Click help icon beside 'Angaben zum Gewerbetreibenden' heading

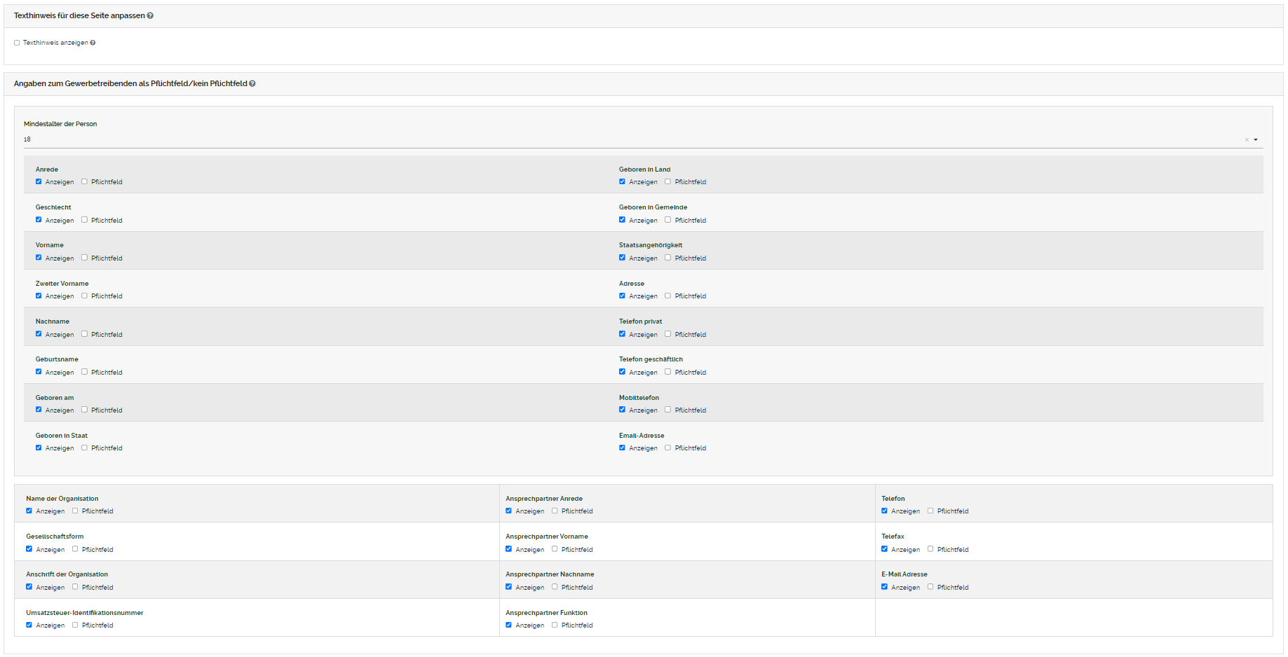point(252,83)
